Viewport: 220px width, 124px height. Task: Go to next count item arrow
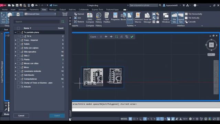click(x=111, y=37)
